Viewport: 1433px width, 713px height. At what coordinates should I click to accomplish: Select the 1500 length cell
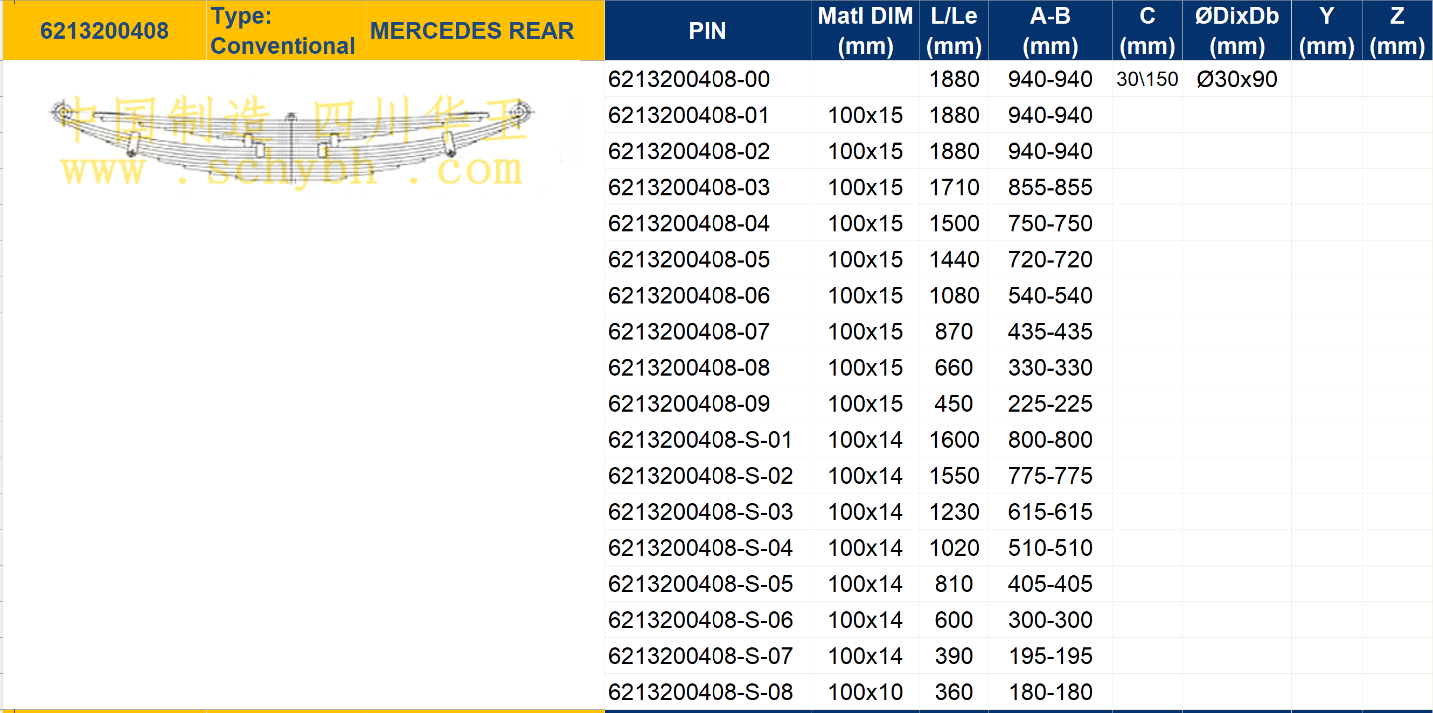click(x=954, y=223)
